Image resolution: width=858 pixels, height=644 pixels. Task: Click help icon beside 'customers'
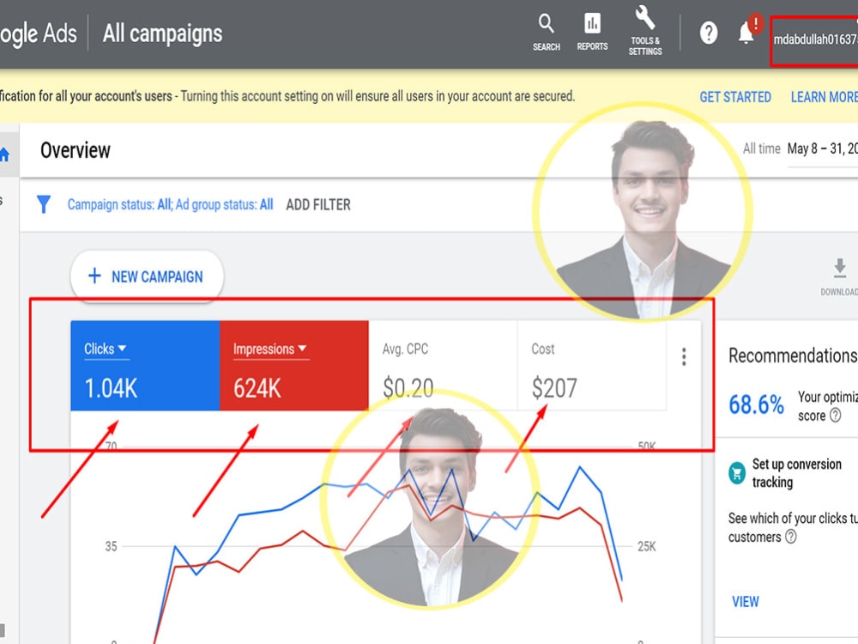click(x=791, y=536)
